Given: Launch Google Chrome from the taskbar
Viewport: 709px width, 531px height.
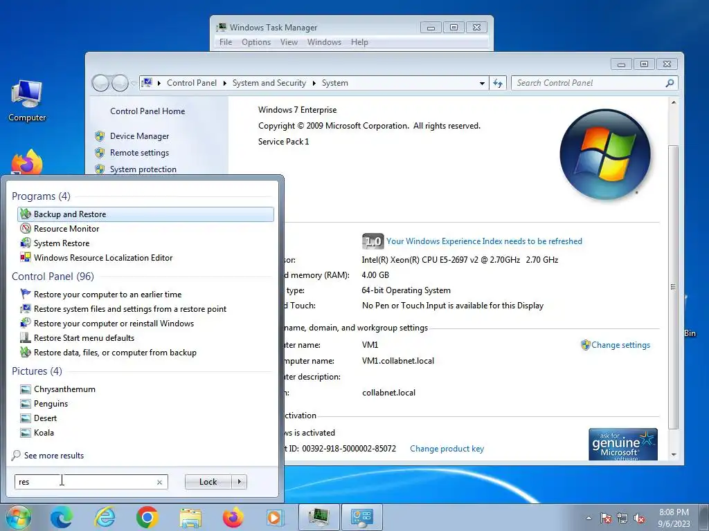Looking at the screenshot, I should (x=147, y=517).
